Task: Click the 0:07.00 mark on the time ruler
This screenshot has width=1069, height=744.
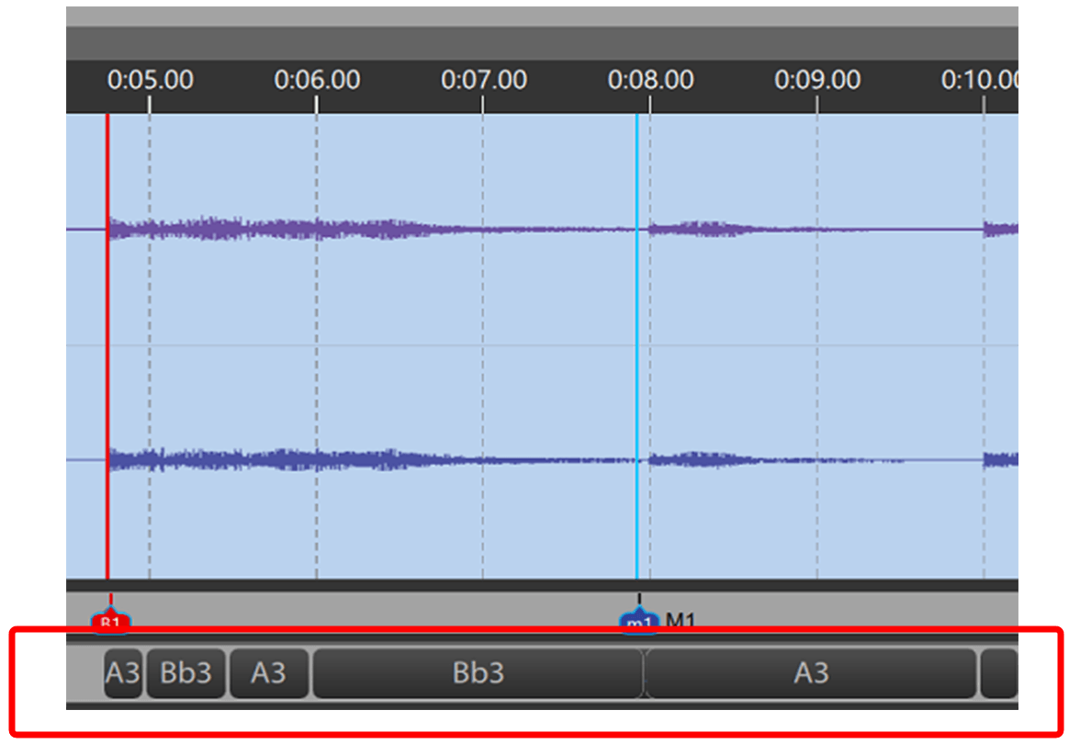Action: pyautogui.click(x=483, y=81)
